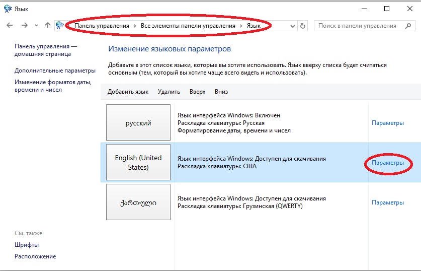Expand the address bar history dropdown
The width and height of the screenshot is (421, 271).
click(x=293, y=26)
